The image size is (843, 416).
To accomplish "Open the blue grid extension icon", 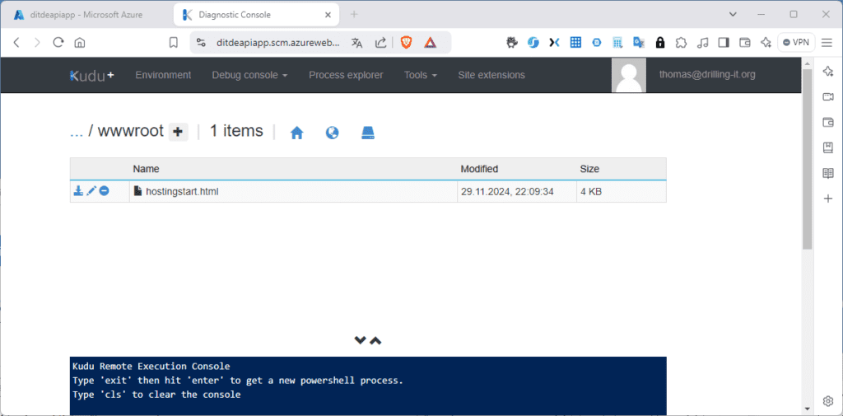I will click(575, 43).
